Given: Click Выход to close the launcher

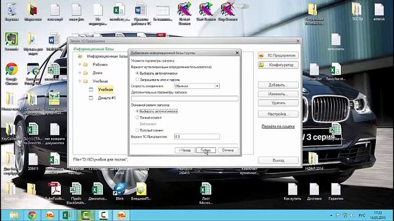Looking at the screenshot, I should tap(278, 160).
